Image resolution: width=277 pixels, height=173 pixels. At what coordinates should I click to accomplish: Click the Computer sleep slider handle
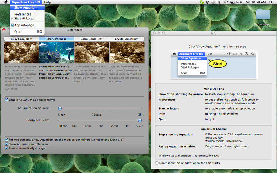[140, 120]
